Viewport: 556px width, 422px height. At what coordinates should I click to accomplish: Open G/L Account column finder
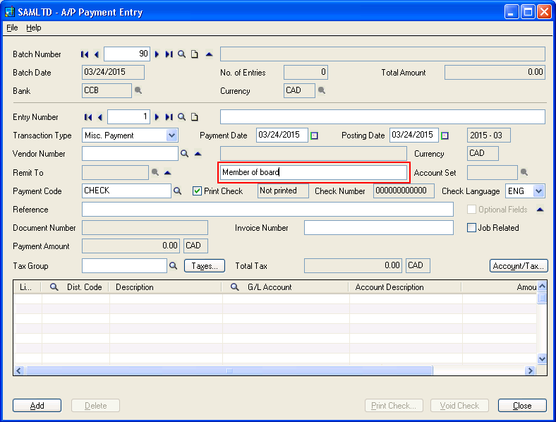tap(234, 287)
